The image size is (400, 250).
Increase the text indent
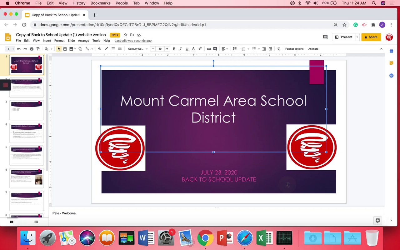(270, 49)
